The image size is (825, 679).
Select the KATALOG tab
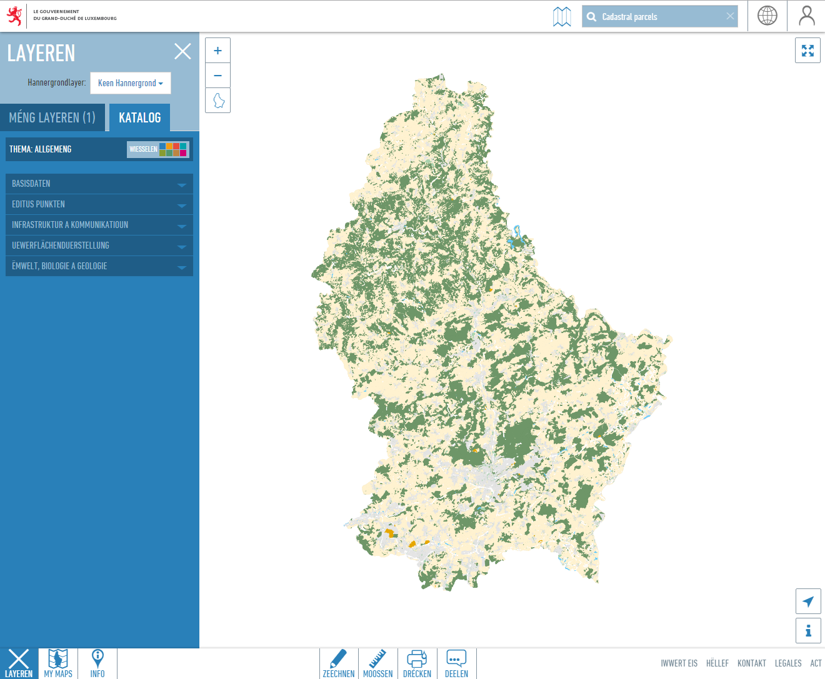(139, 117)
